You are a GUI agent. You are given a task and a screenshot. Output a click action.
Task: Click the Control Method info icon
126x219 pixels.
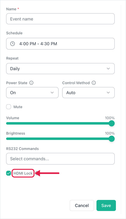click(x=94, y=83)
